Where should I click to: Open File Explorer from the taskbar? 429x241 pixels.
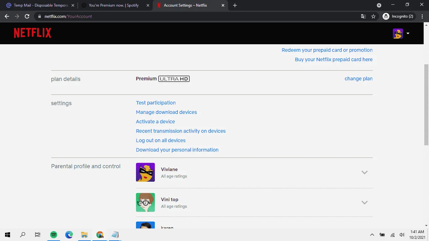tap(84, 235)
